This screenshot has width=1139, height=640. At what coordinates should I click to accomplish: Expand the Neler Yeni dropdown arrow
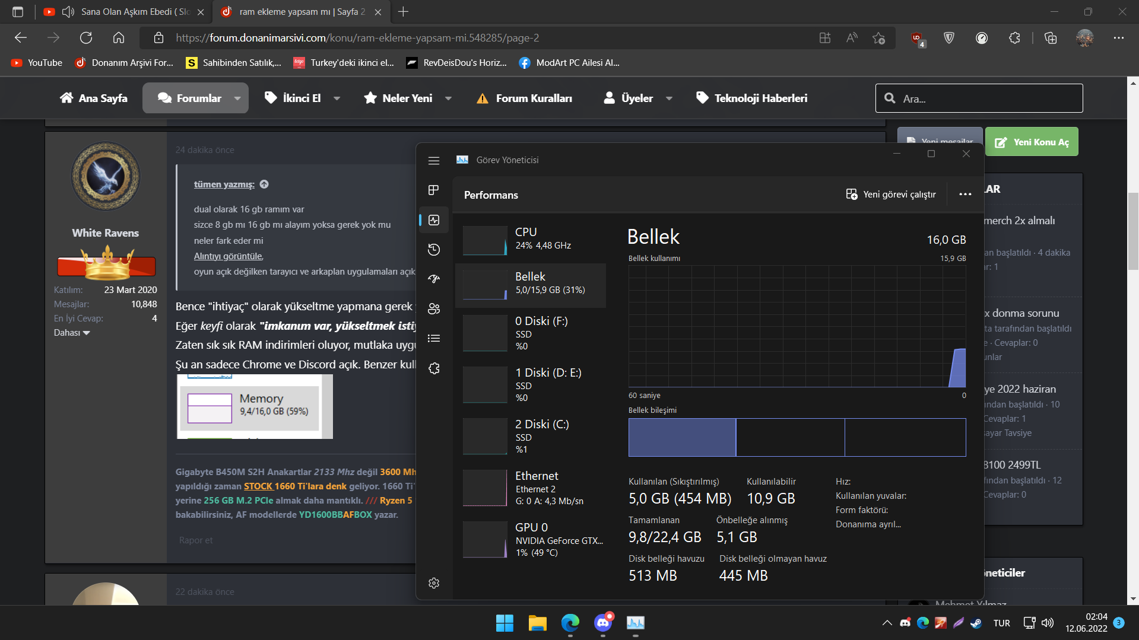tap(448, 98)
